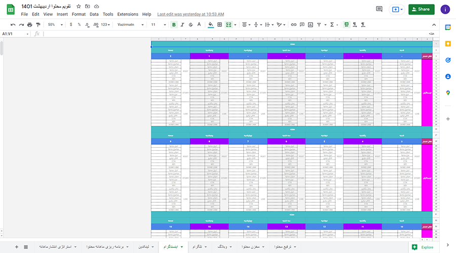The image size is (456, 253).
Task: Click the print icon
Action: pos(30,24)
